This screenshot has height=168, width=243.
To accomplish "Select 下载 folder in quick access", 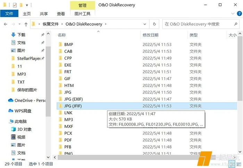I will [21, 35].
